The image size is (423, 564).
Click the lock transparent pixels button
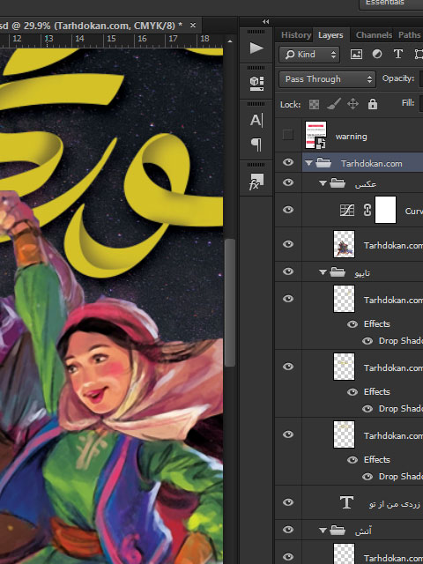click(x=314, y=104)
